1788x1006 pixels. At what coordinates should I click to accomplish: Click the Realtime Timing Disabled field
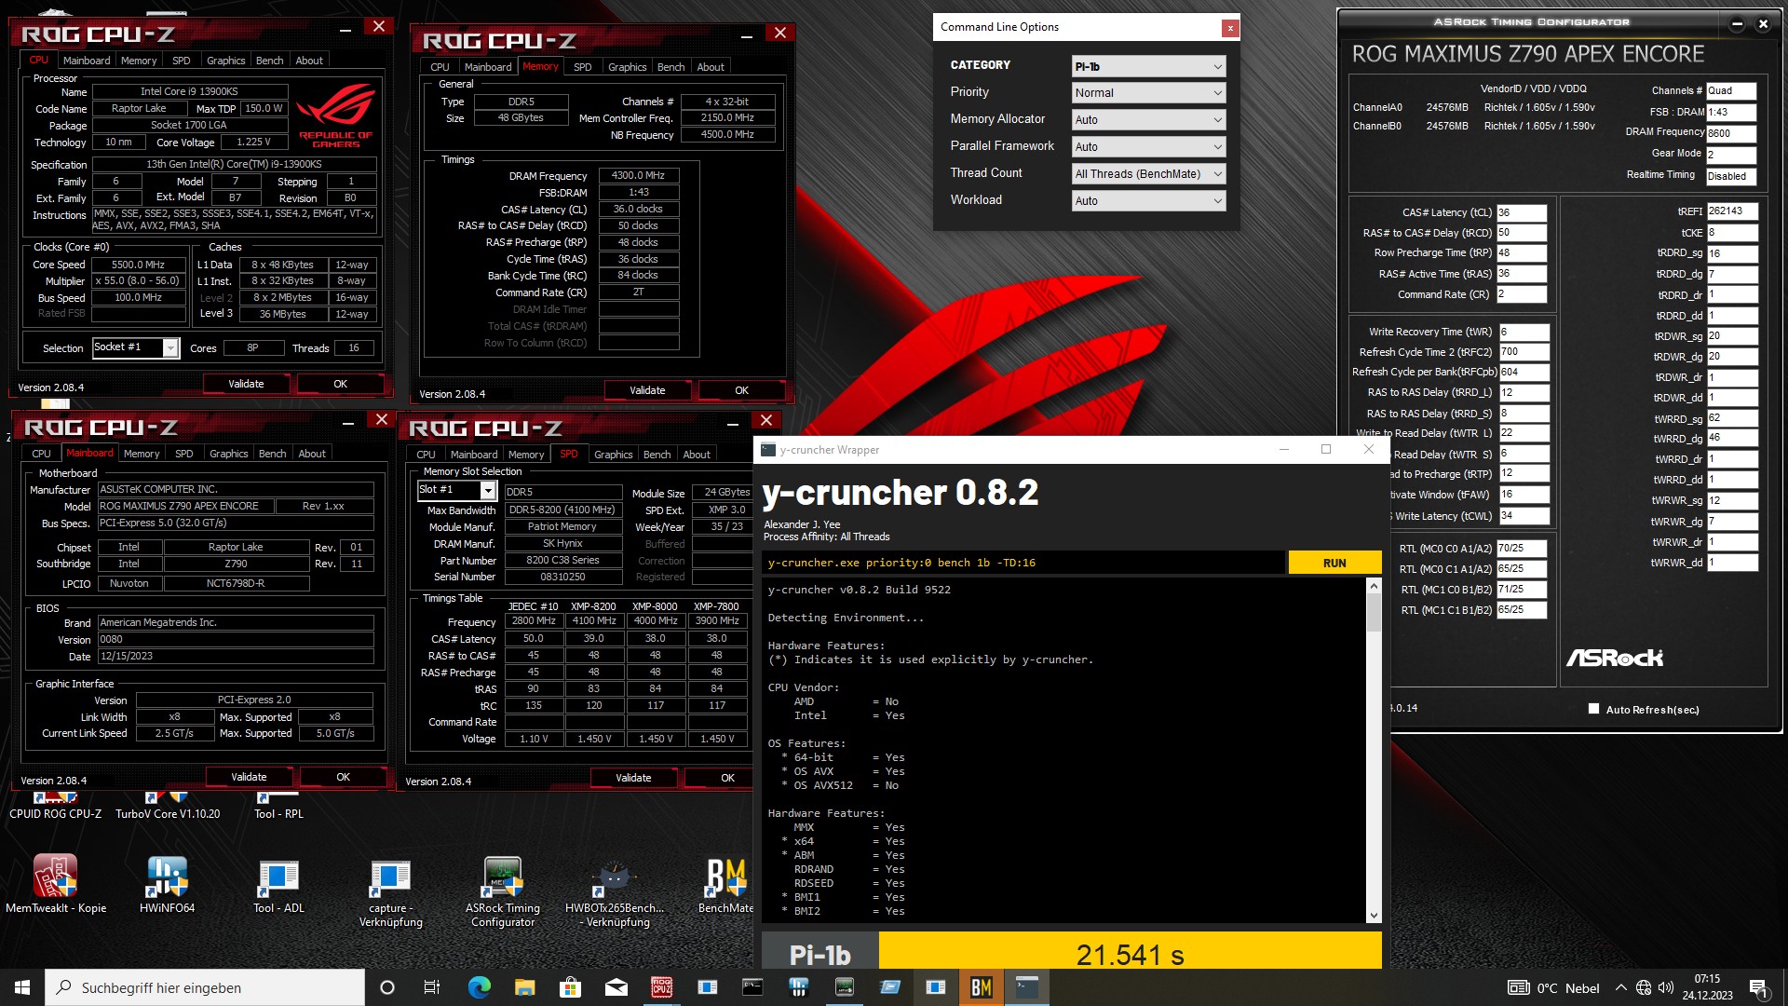tap(1731, 176)
